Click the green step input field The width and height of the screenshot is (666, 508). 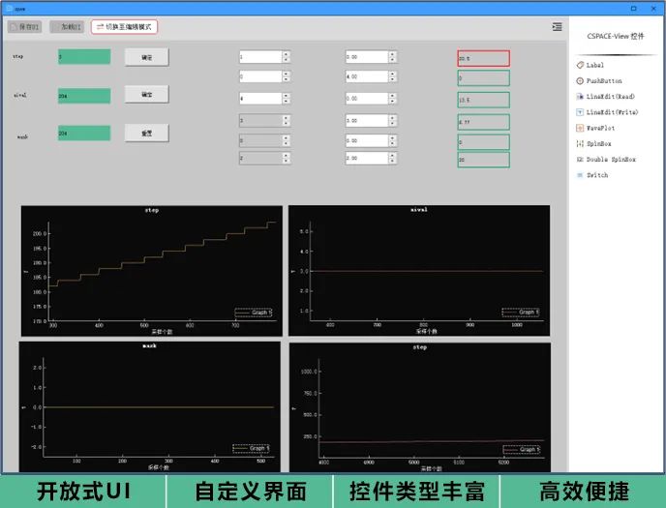pyautogui.click(x=84, y=57)
